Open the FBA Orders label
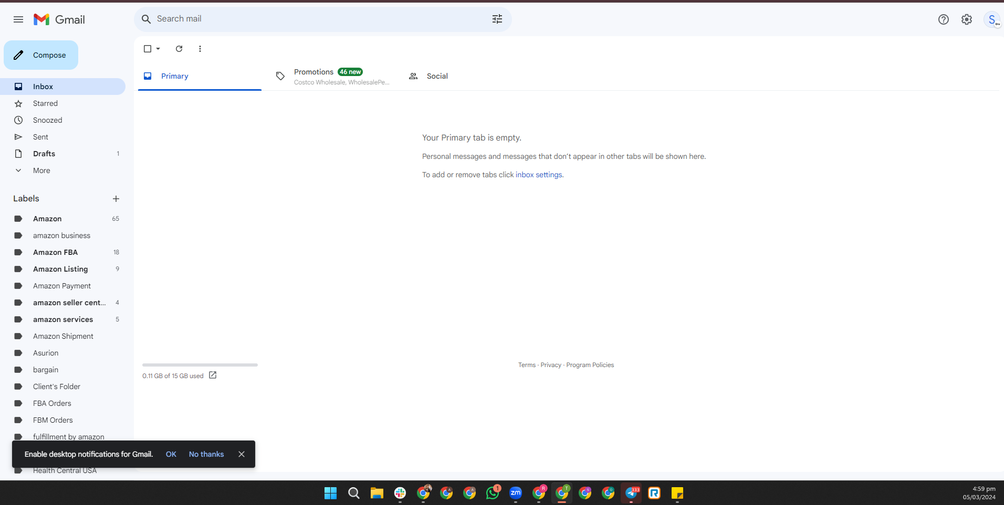 [x=62, y=403]
